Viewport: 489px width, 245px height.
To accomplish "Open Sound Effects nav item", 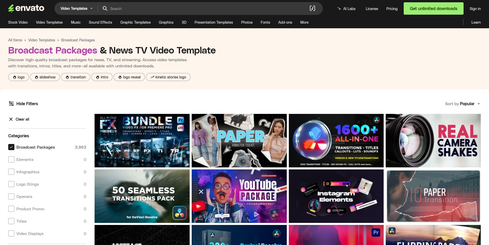I will click(x=100, y=22).
